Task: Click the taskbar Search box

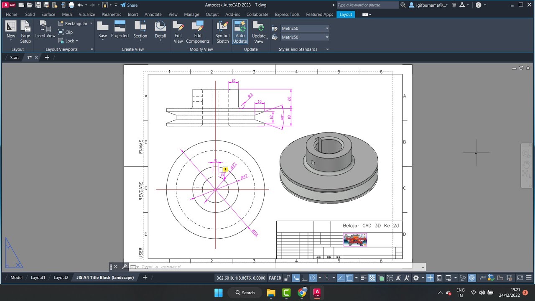Action: point(245,293)
